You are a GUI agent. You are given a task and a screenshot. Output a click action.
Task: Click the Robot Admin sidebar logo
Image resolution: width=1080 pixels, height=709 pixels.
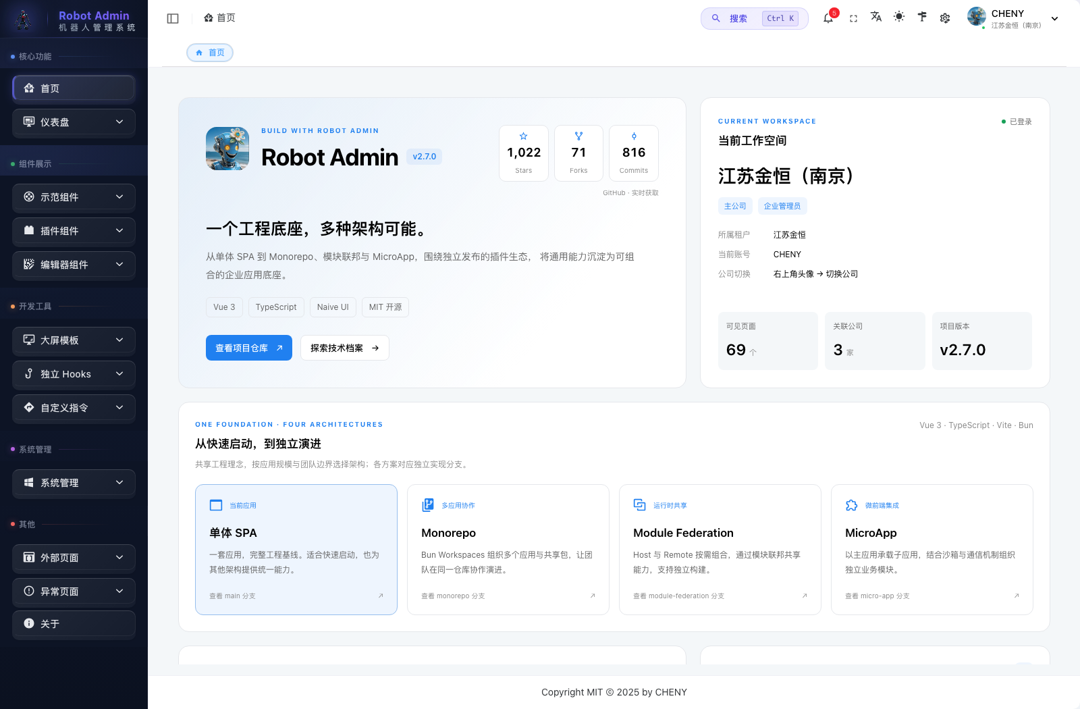(24, 20)
